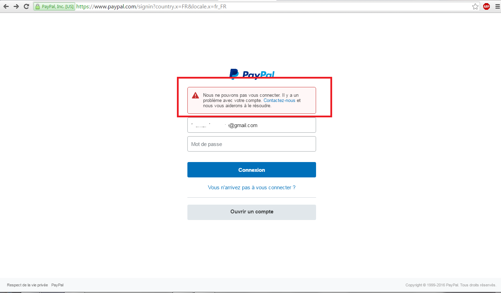Screen dimensions: 501x293
Task: Open the Chrome hamburger menu
Action: click(497, 6)
